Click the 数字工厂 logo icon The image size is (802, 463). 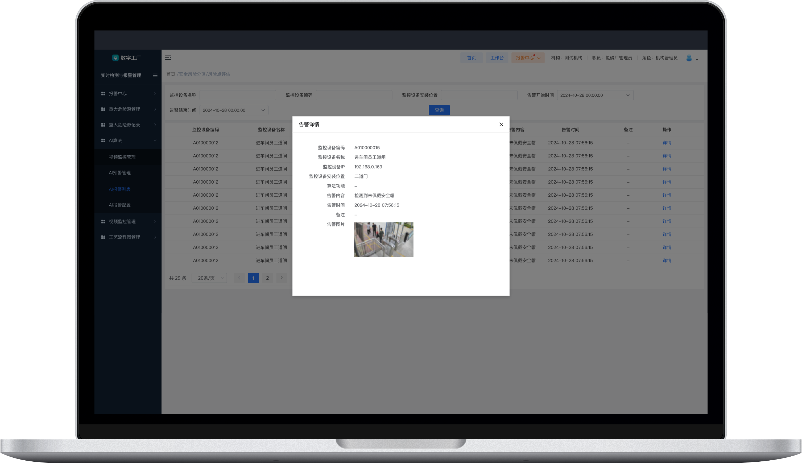[x=115, y=57]
